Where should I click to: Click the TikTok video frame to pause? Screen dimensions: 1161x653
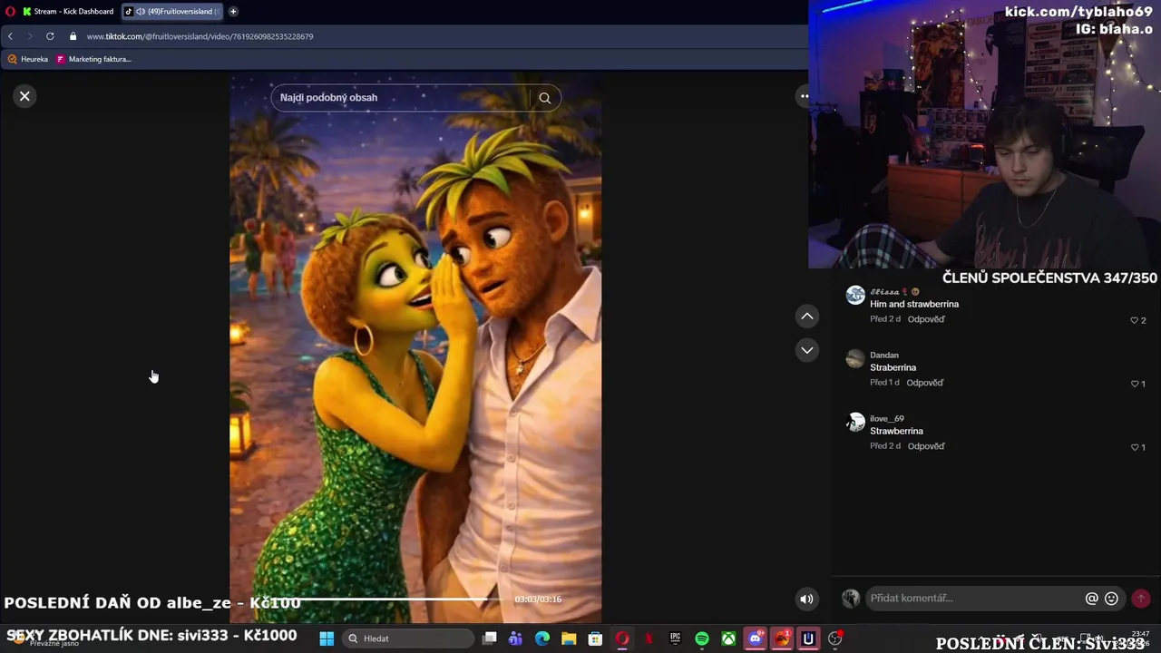click(415, 349)
